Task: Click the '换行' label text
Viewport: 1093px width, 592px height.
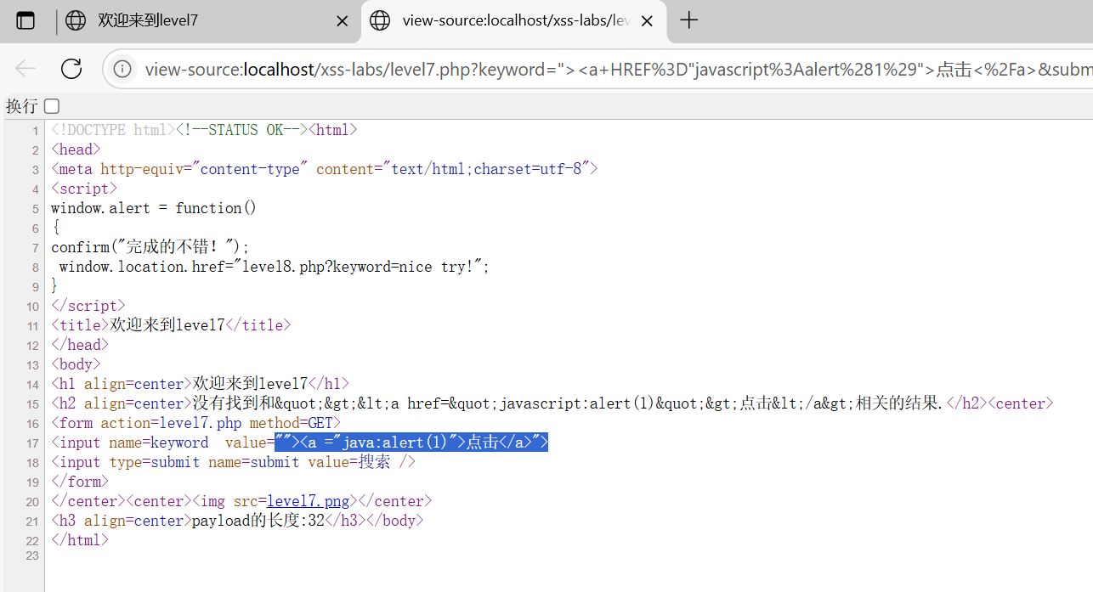Action: tap(22, 105)
